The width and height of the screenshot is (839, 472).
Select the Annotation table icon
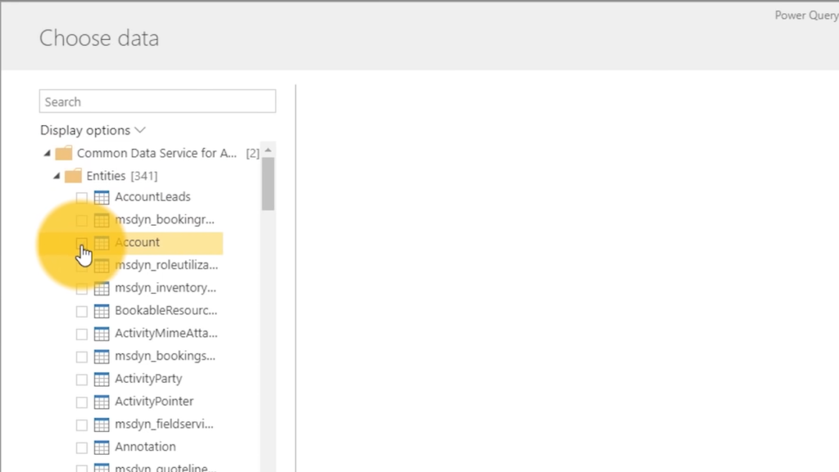click(x=101, y=447)
